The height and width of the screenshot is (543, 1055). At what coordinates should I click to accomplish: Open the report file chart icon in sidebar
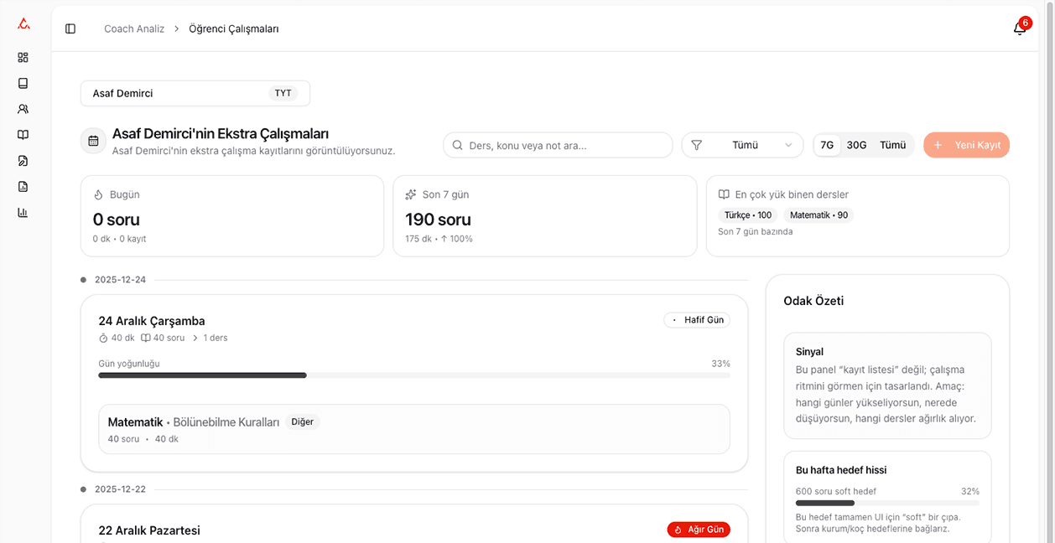coord(23,187)
